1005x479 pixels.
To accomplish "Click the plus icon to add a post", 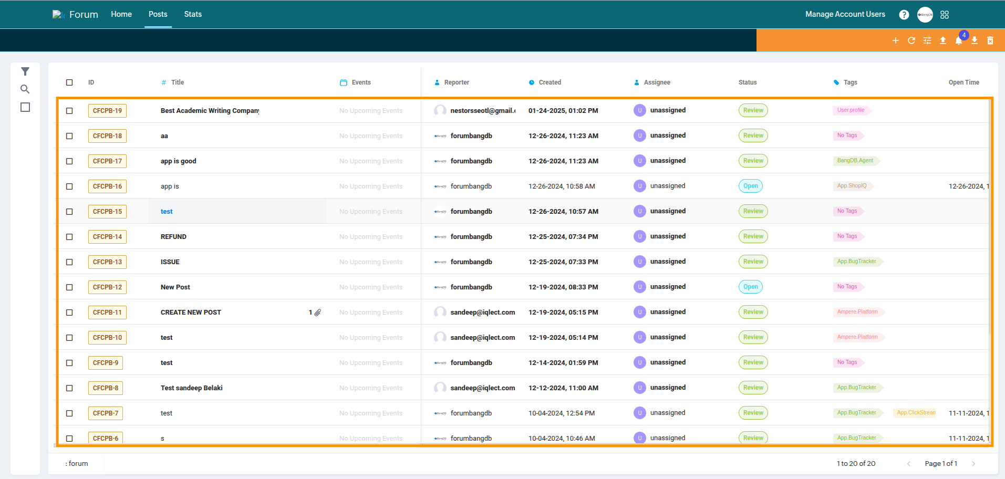I will [896, 40].
